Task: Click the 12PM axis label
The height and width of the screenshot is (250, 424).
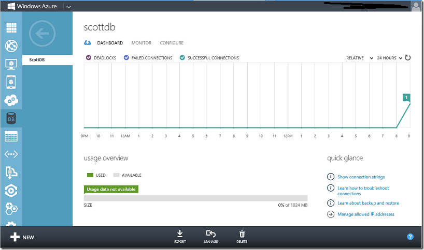Action: 288,136
